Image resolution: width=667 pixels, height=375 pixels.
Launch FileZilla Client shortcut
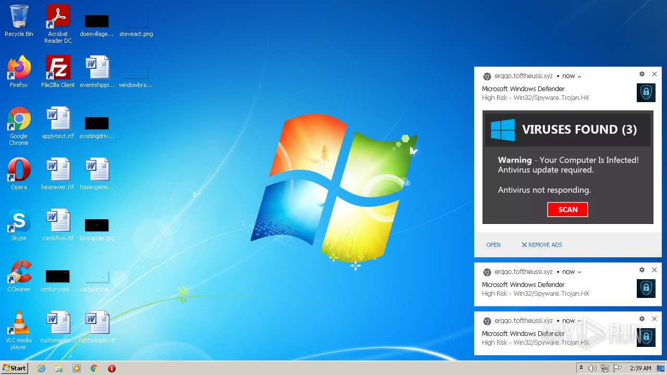pyautogui.click(x=58, y=72)
